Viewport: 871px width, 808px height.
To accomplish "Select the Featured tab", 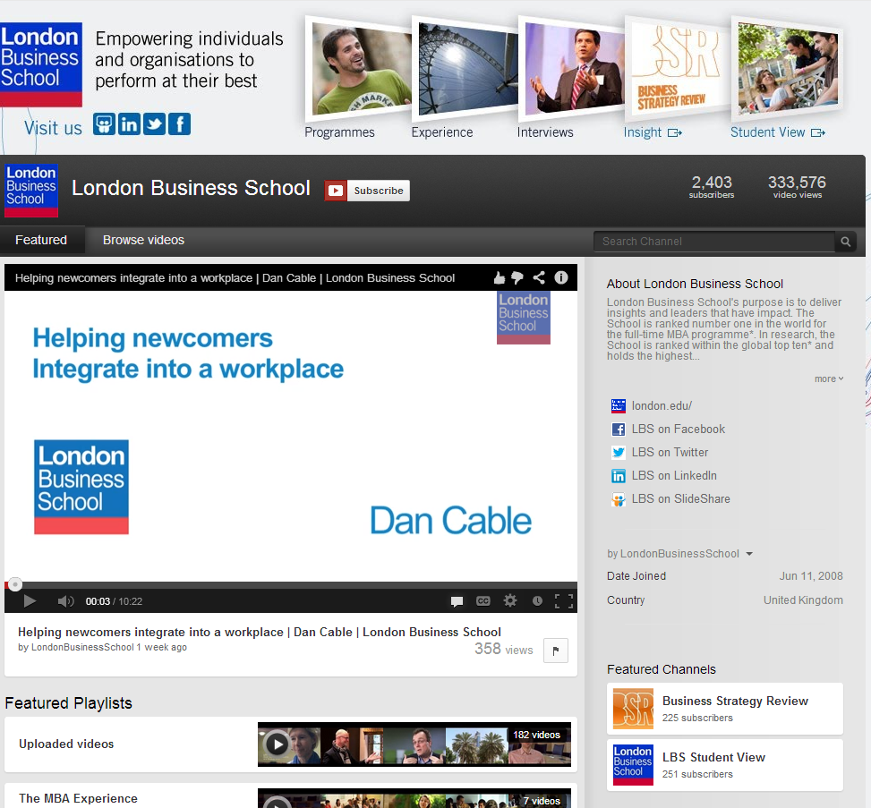I will coord(41,240).
